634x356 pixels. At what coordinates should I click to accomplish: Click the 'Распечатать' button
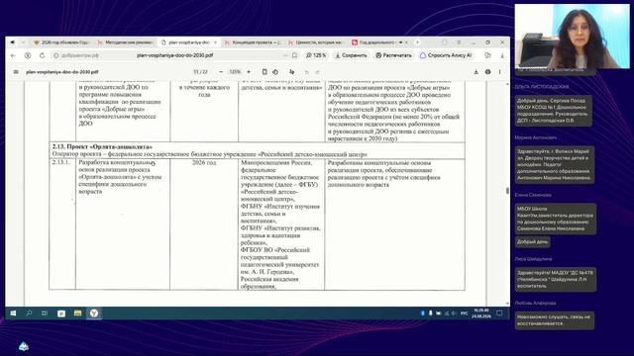click(393, 55)
